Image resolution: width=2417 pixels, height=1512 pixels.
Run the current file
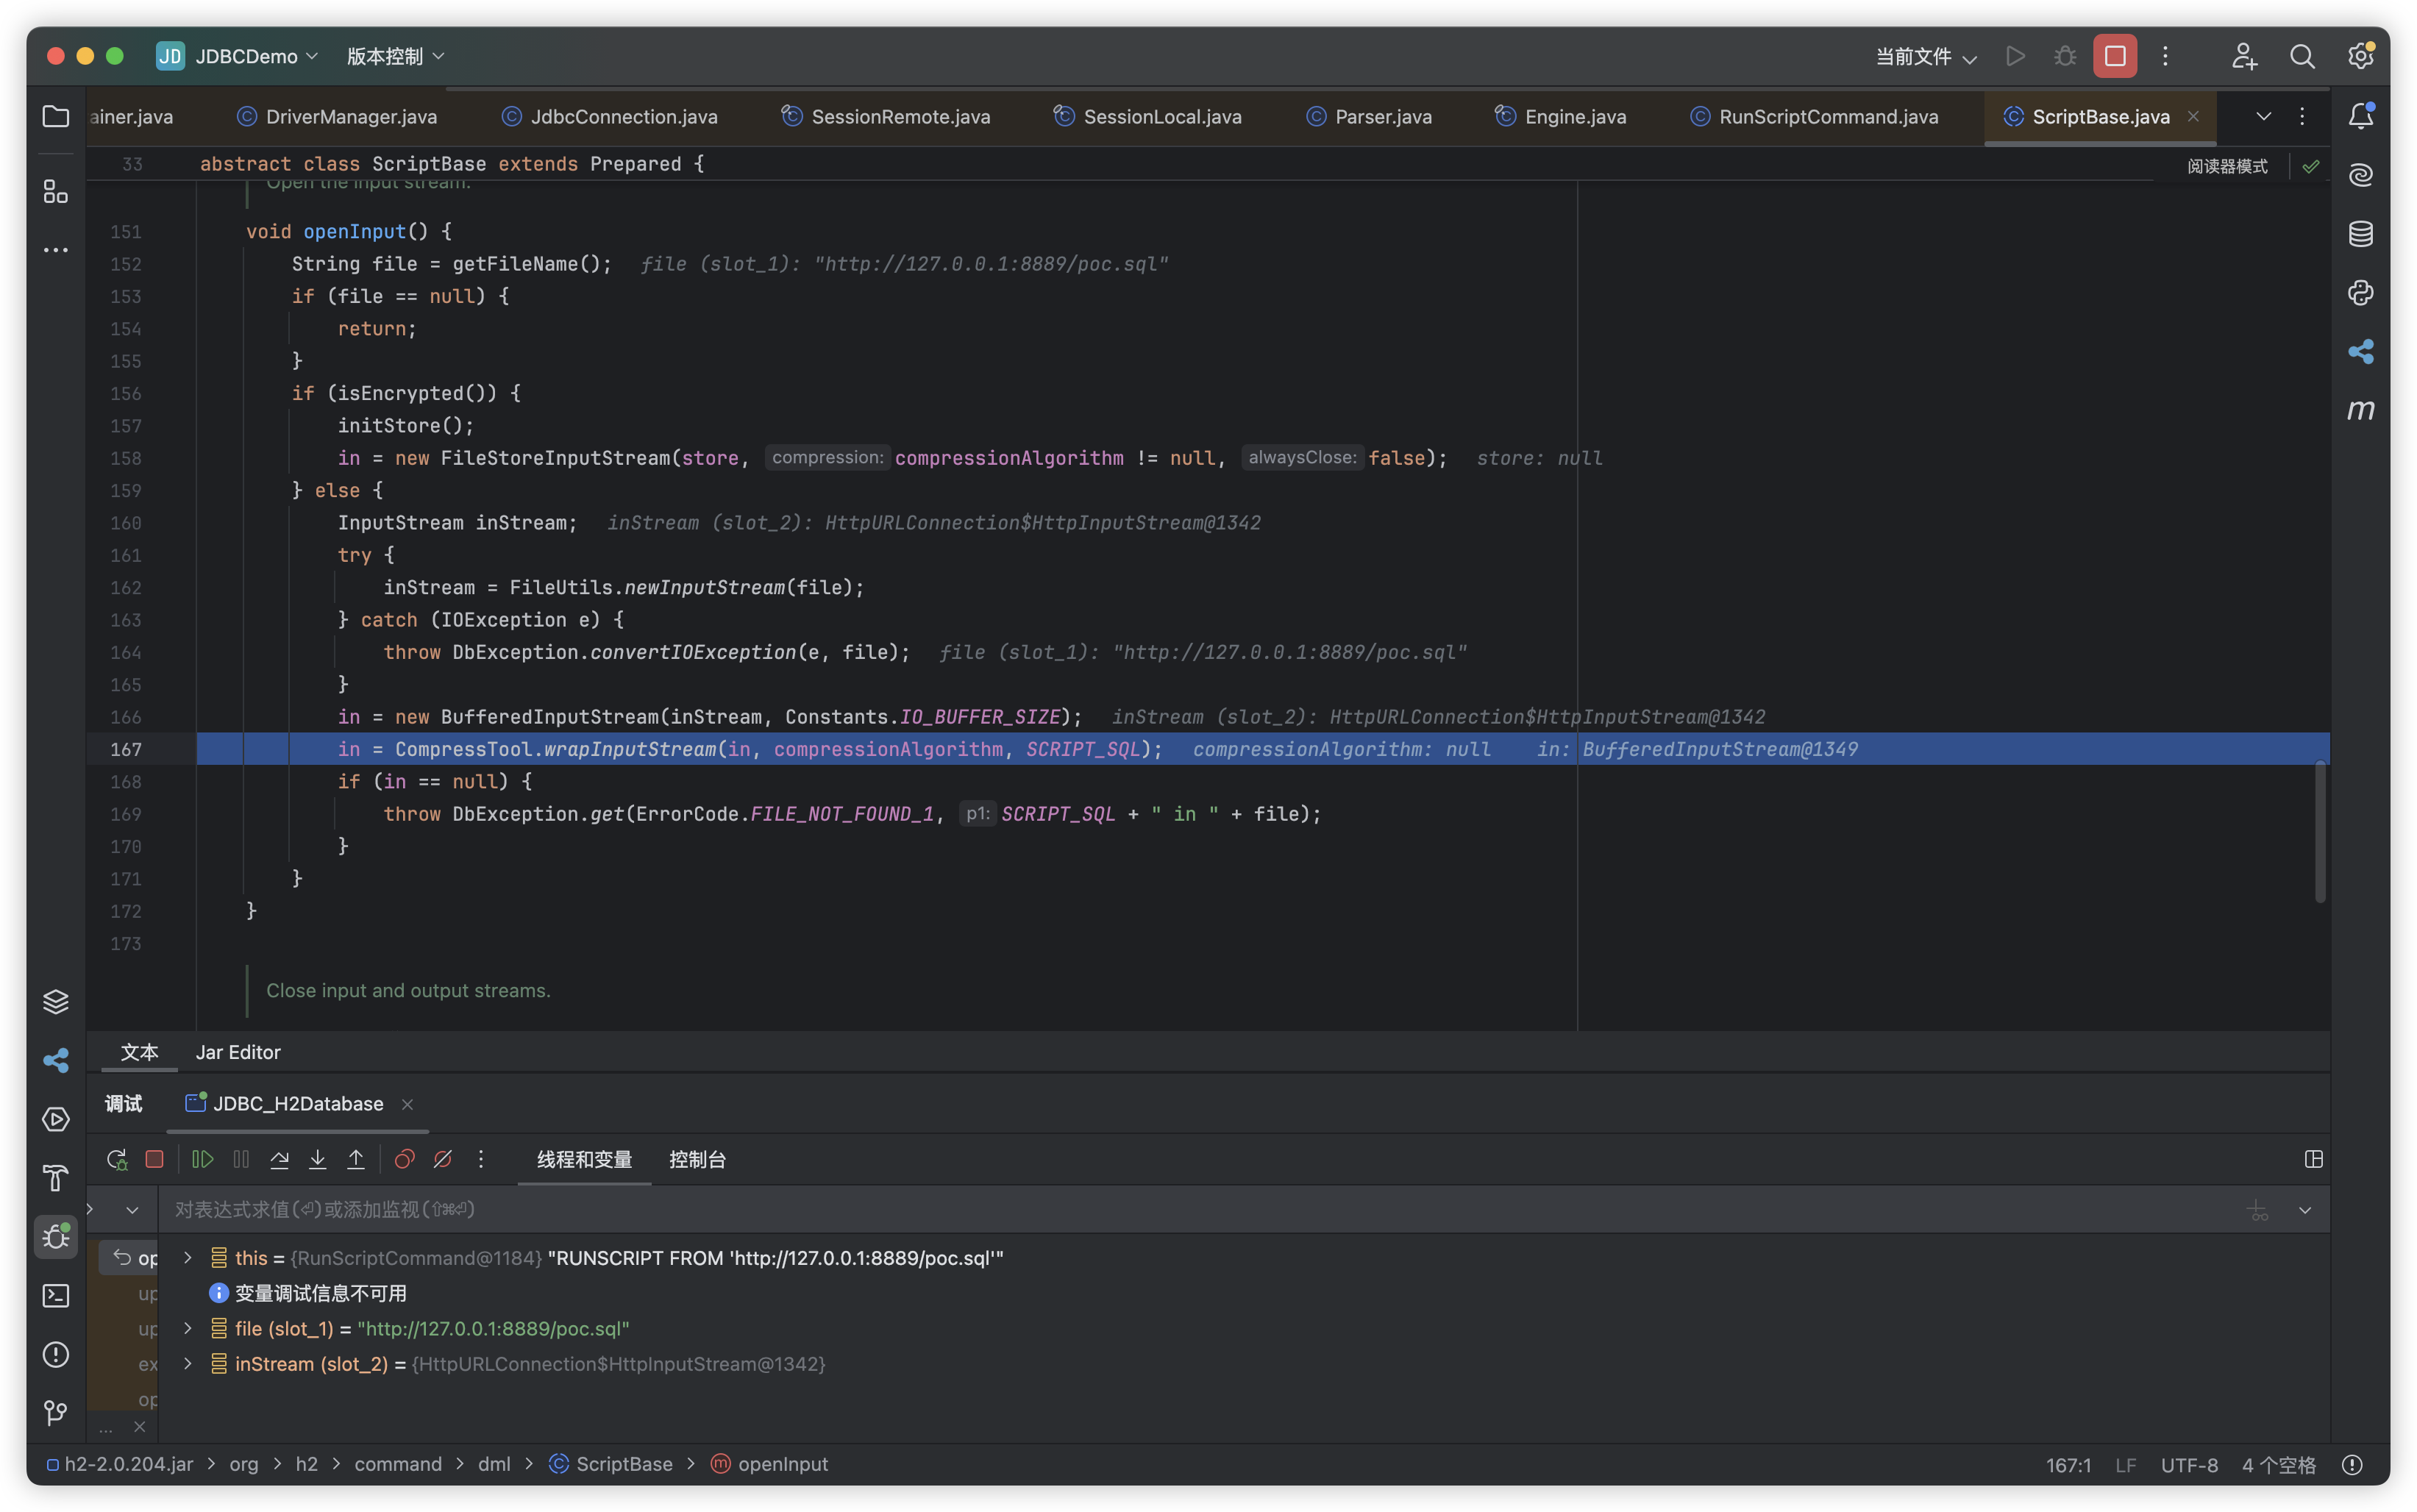pos(2016,56)
